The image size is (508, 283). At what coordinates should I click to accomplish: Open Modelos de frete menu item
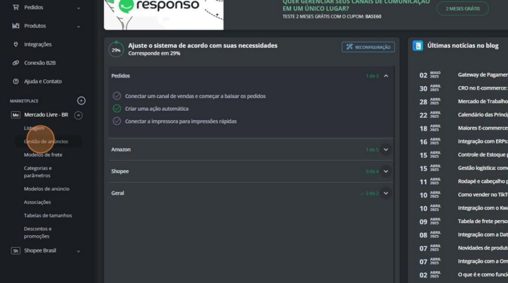[x=43, y=155]
